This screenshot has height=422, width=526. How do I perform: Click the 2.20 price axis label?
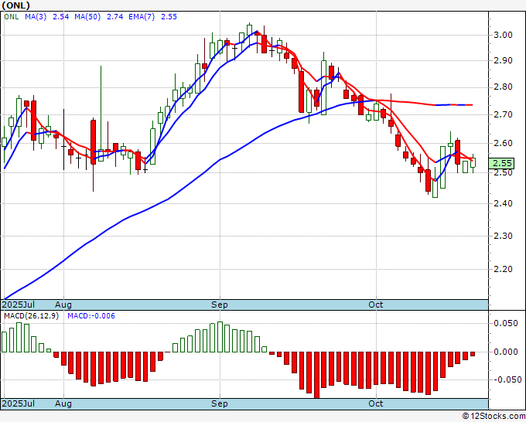pyautogui.click(x=503, y=269)
